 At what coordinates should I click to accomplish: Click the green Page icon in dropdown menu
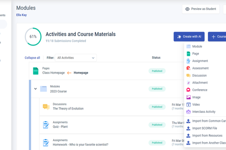[188, 54]
